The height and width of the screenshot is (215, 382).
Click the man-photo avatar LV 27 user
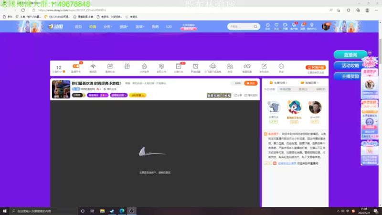pos(315,107)
